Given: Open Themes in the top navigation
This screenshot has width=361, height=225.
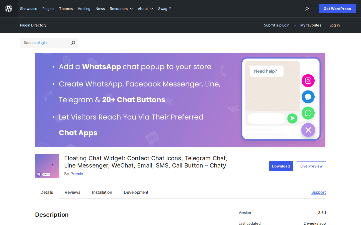Looking at the screenshot, I should point(66,9).
